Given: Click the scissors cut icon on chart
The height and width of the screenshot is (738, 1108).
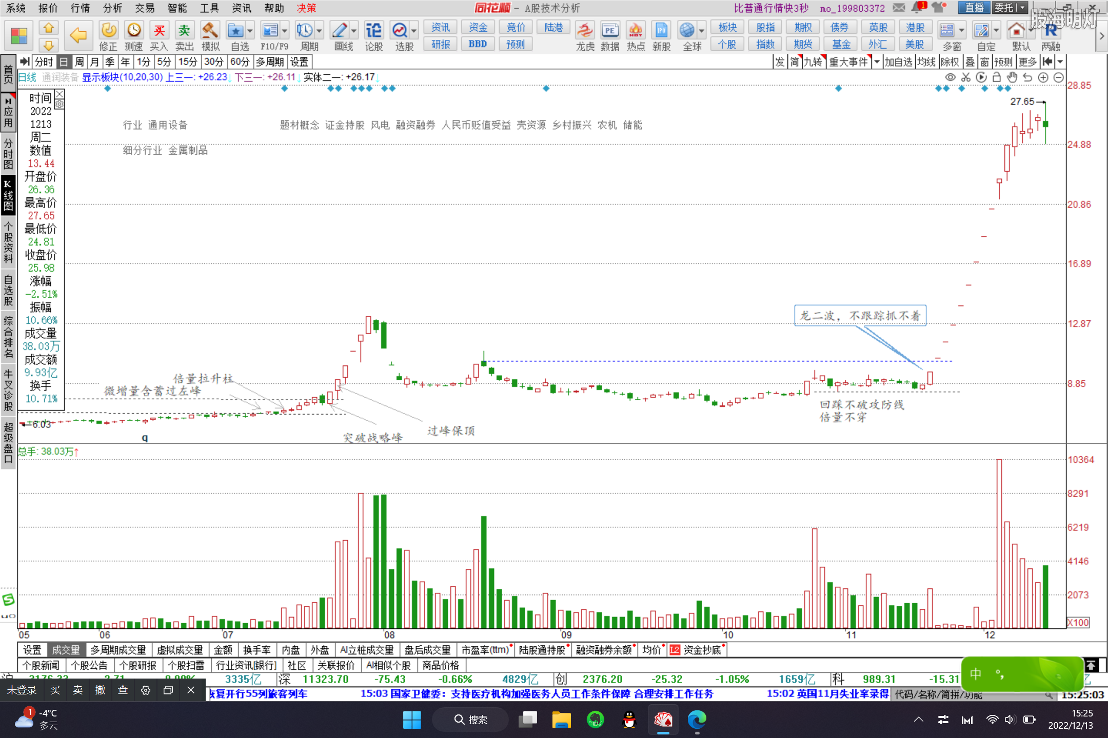Looking at the screenshot, I should tap(966, 77).
